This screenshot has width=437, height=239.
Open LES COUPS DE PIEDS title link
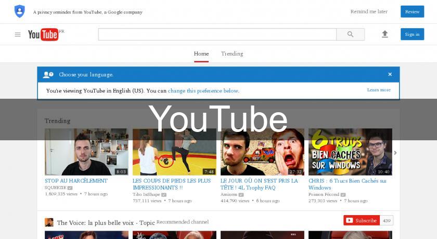tap(172, 184)
